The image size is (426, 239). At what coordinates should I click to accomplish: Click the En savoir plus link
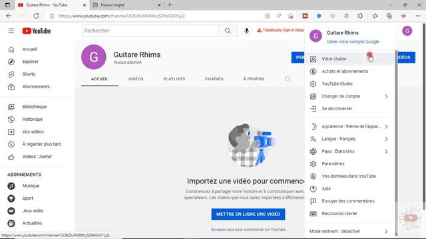[x=222, y=230]
